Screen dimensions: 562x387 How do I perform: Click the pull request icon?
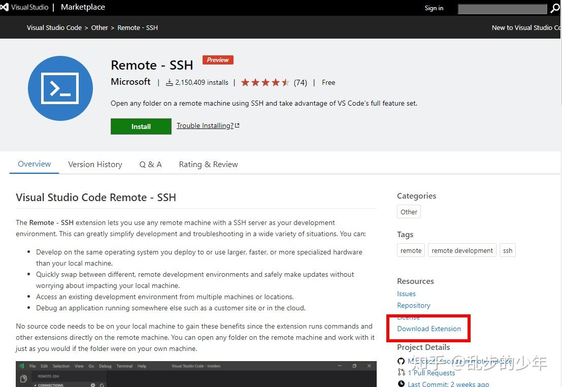point(402,373)
